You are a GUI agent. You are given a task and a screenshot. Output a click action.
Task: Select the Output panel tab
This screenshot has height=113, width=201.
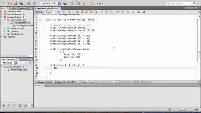(x=37, y=86)
